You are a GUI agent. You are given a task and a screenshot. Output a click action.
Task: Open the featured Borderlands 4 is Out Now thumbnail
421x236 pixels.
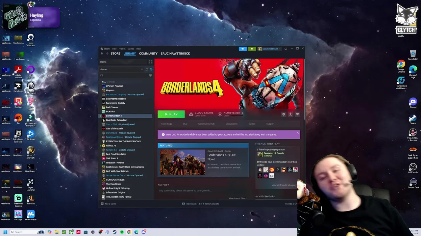pyautogui.click(x=182, y=162)
